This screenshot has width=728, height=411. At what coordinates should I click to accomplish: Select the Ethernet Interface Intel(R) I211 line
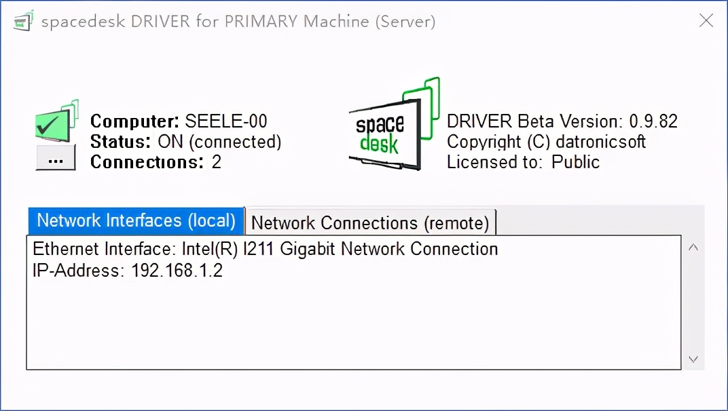(x=266, y=249)
